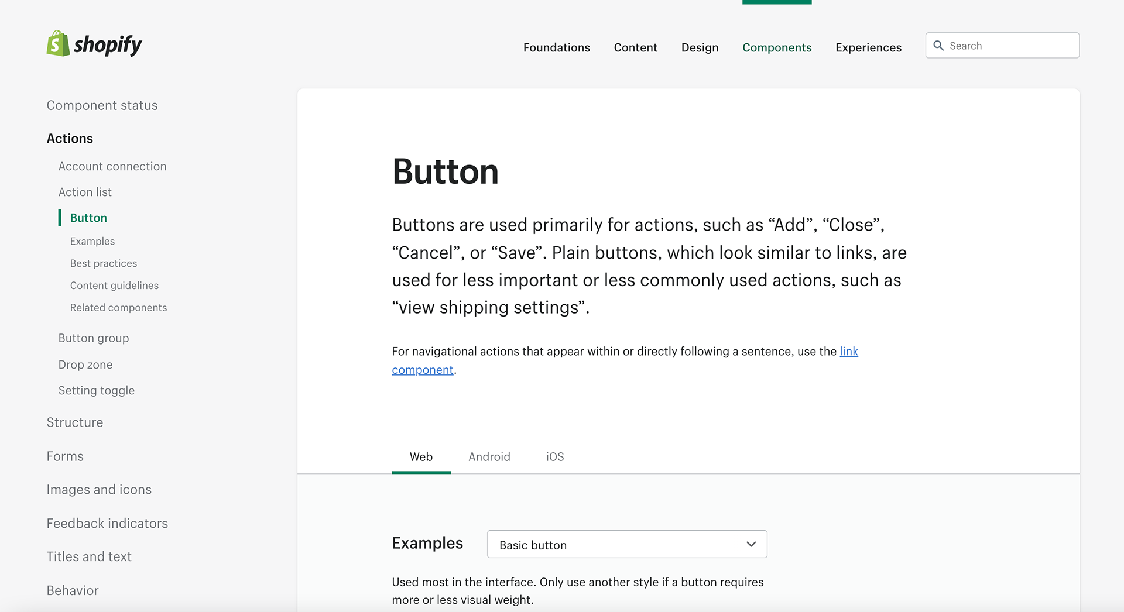Open the Design menu
The width and height of the screenshot is (1124, 612).
(700, 47)
